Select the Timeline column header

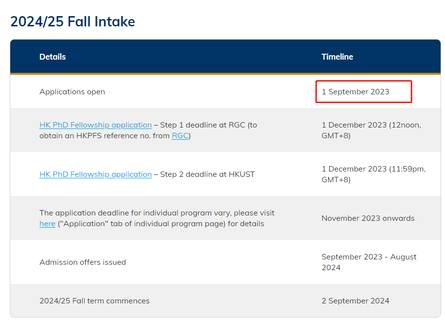[x=337, y=57]
